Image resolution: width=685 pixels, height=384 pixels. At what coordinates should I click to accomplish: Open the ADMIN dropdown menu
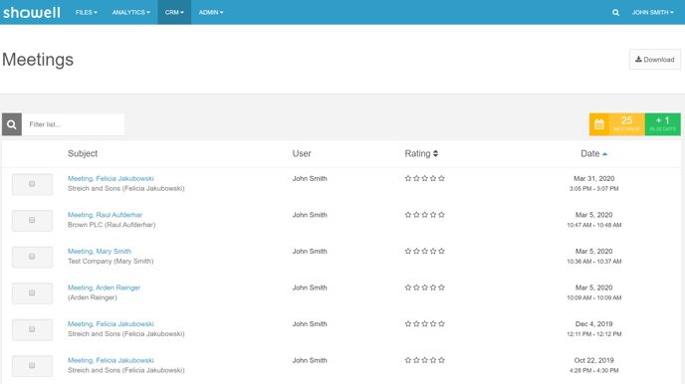211,12
